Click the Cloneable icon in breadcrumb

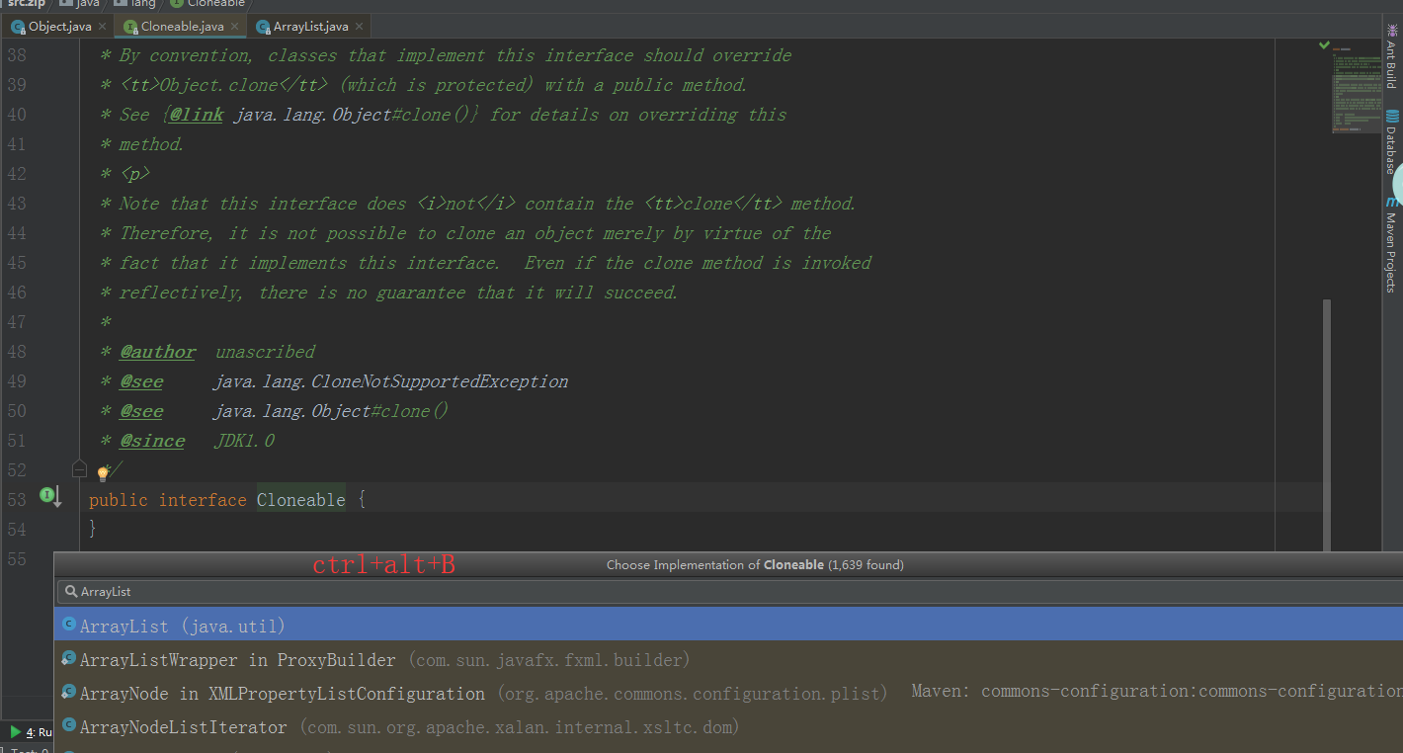175,4
